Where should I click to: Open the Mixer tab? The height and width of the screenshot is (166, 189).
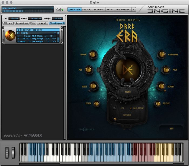pyautogui.click(x=110, y=9)
